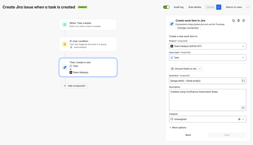Click the Task created trigger checkbox icon
Screen dimensions: 253x145
tap(65, 25)
